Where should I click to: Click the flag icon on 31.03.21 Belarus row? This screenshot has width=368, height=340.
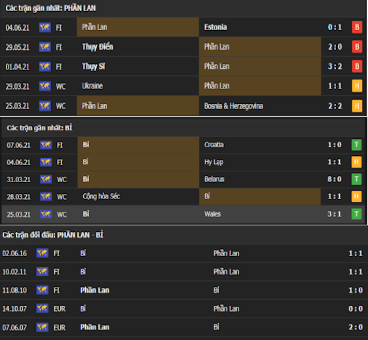(46, 179)
